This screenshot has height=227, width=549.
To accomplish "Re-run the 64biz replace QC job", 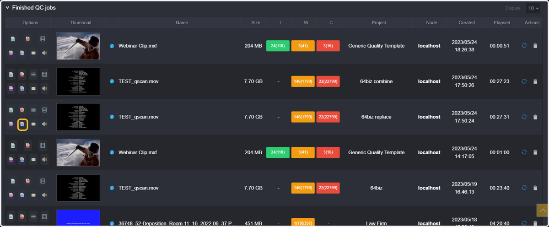I will pyautogui.click(x=524, y=117).
